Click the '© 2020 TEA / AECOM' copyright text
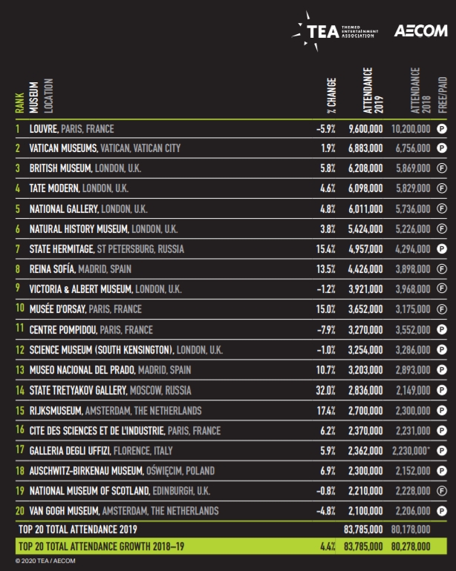 point(45,561)
